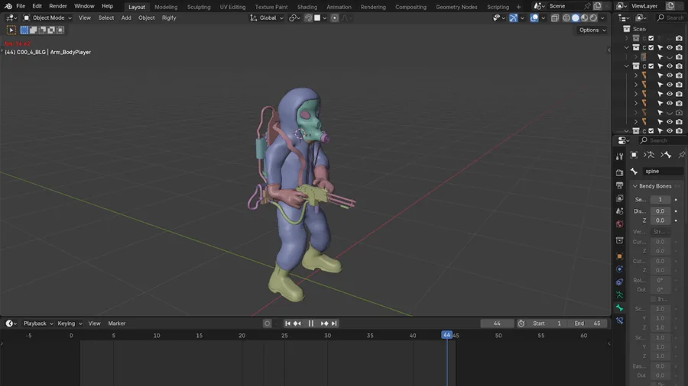Screen dimensions: 688x386
Task: Toggle the preview range clock icon
Action: point(521,323)
